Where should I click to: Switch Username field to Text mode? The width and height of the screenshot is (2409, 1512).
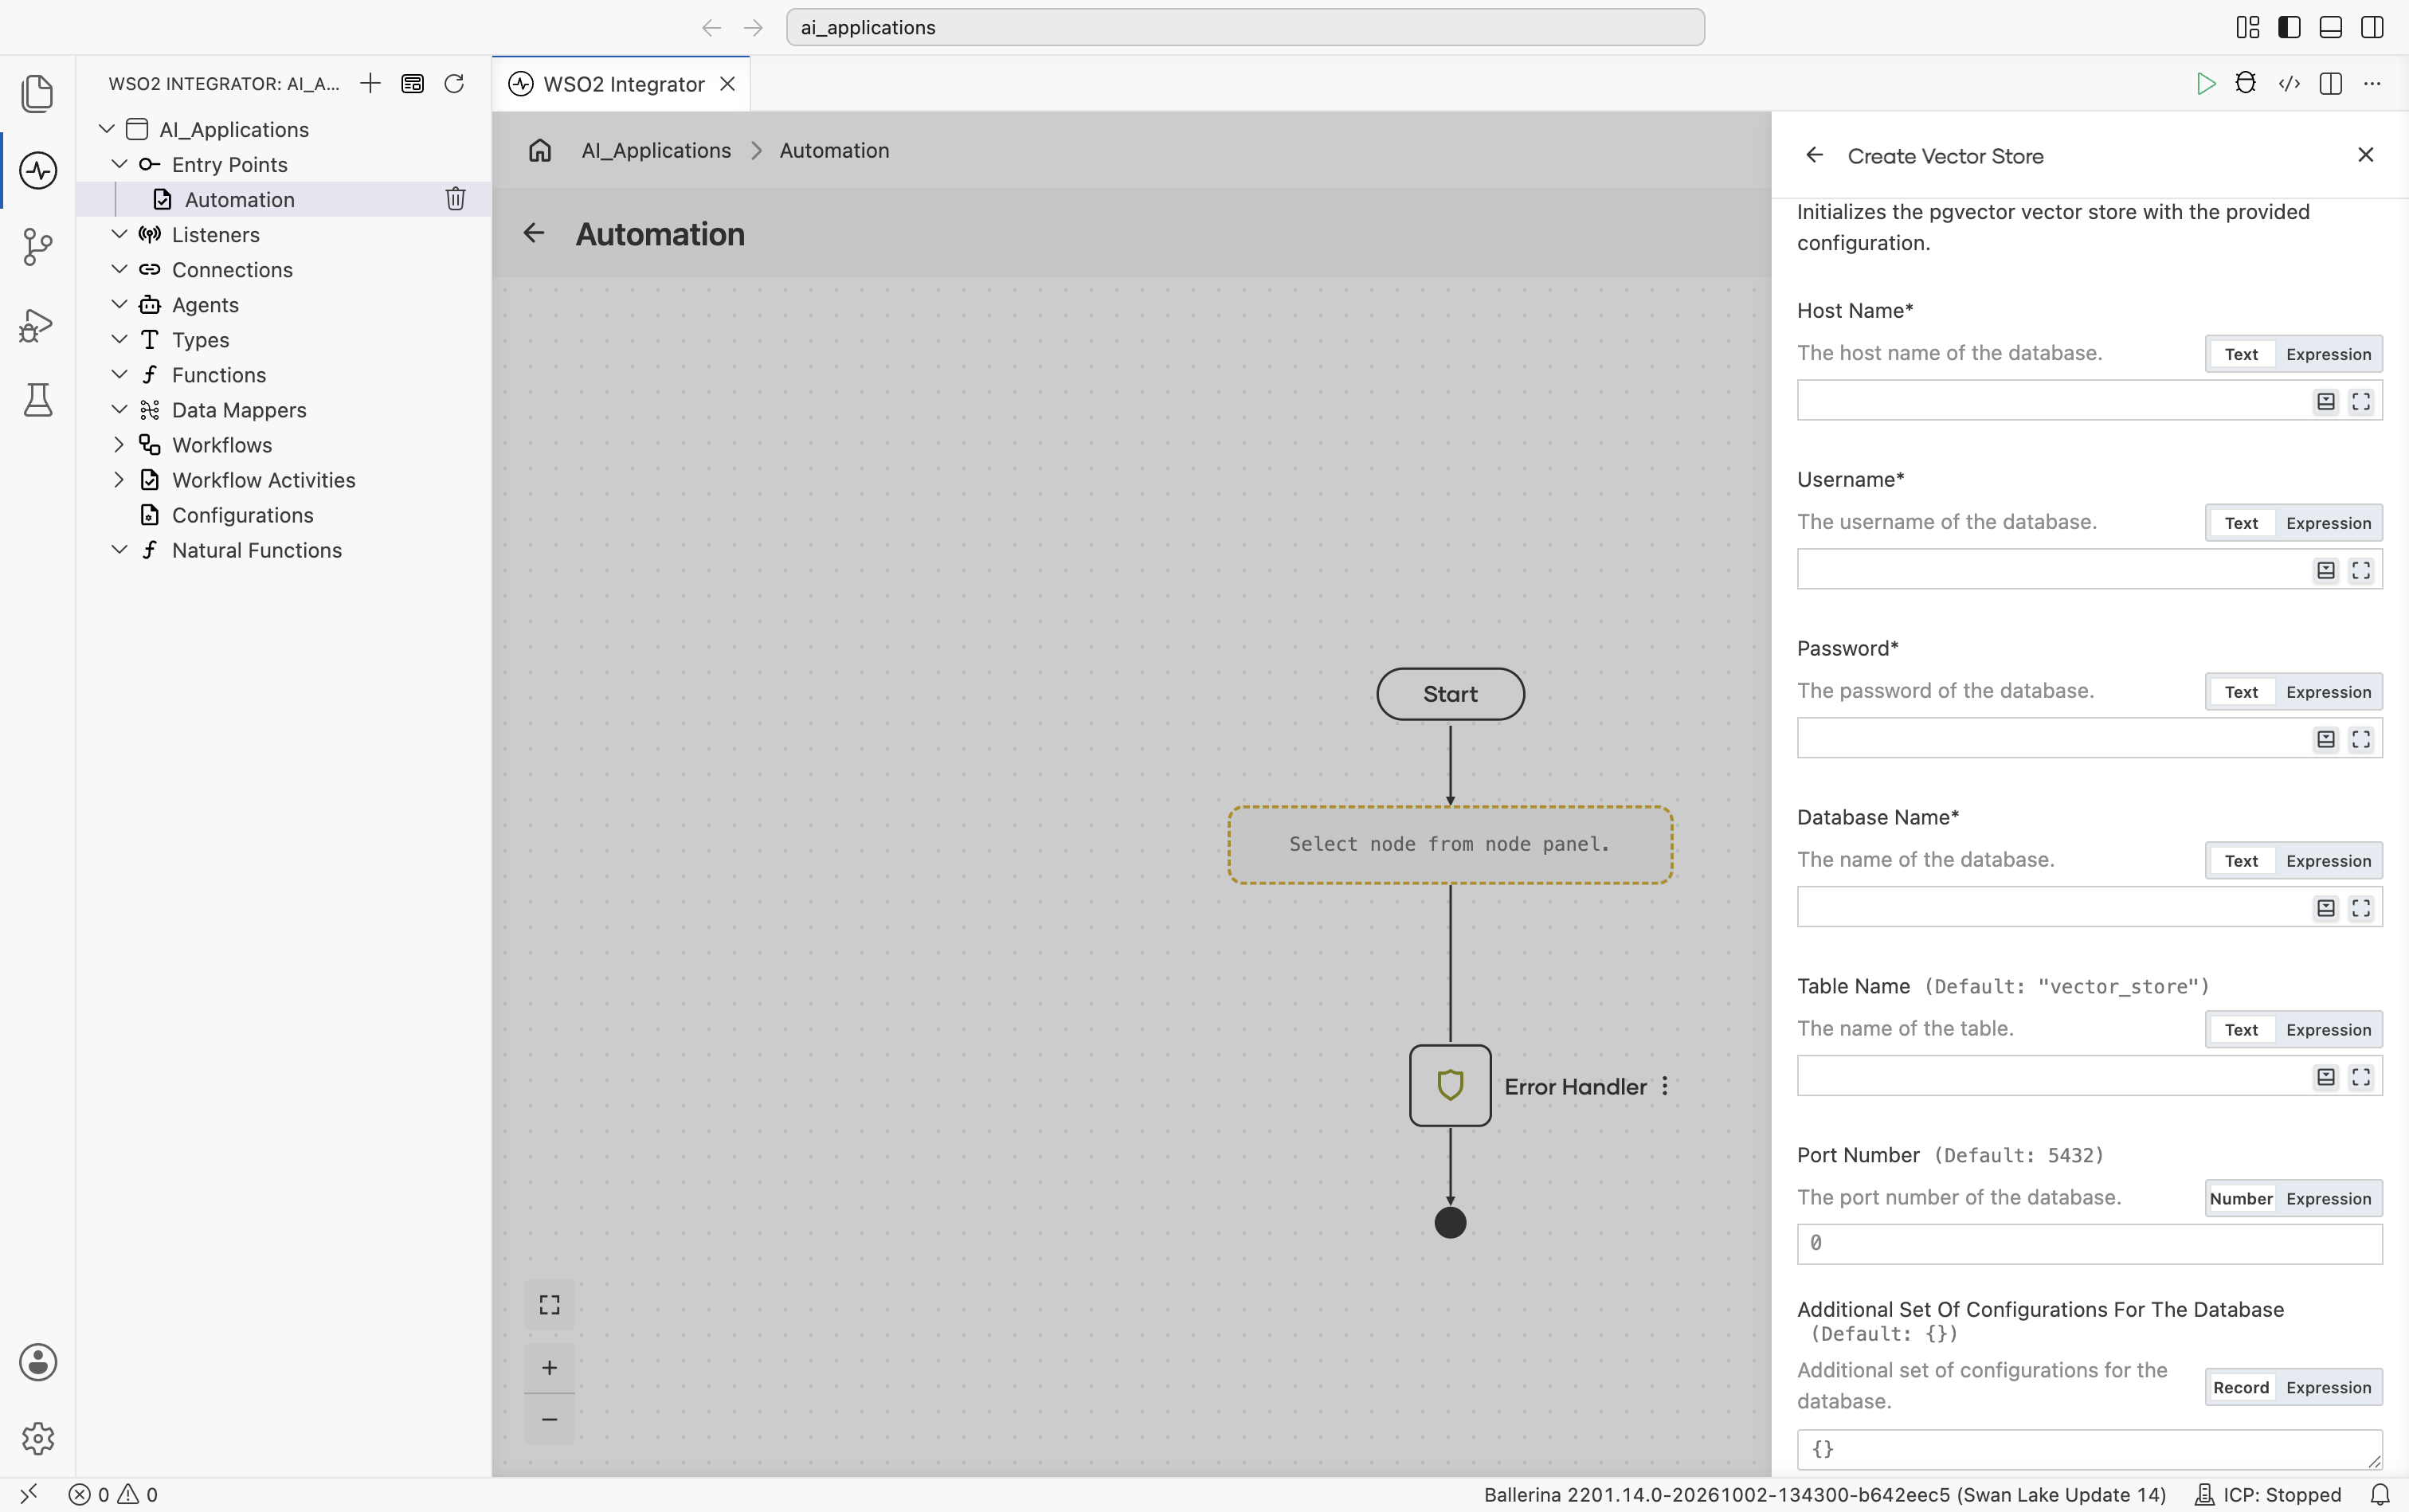pos(2241,523)
